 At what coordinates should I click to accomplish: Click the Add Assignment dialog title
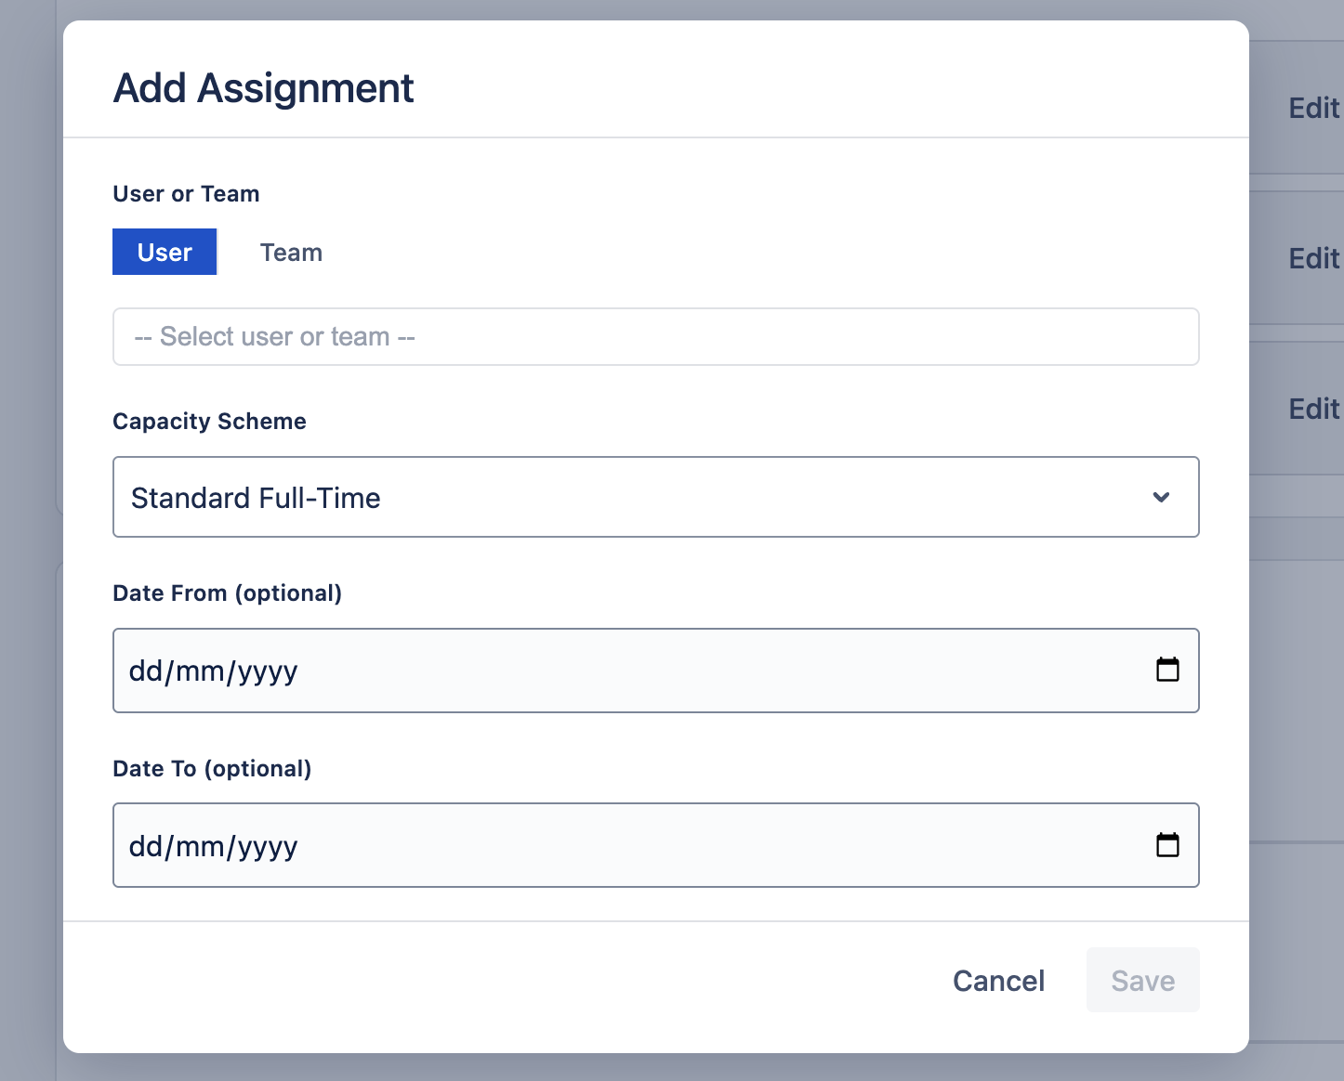point(263,88)
